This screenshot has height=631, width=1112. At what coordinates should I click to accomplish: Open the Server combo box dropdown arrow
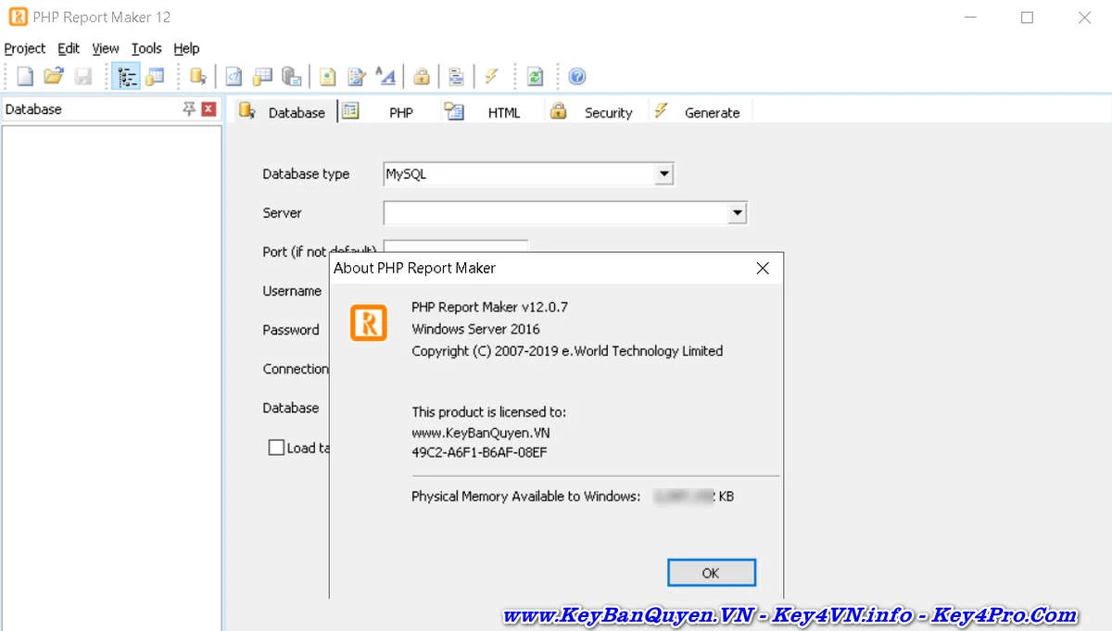point(737,213)
